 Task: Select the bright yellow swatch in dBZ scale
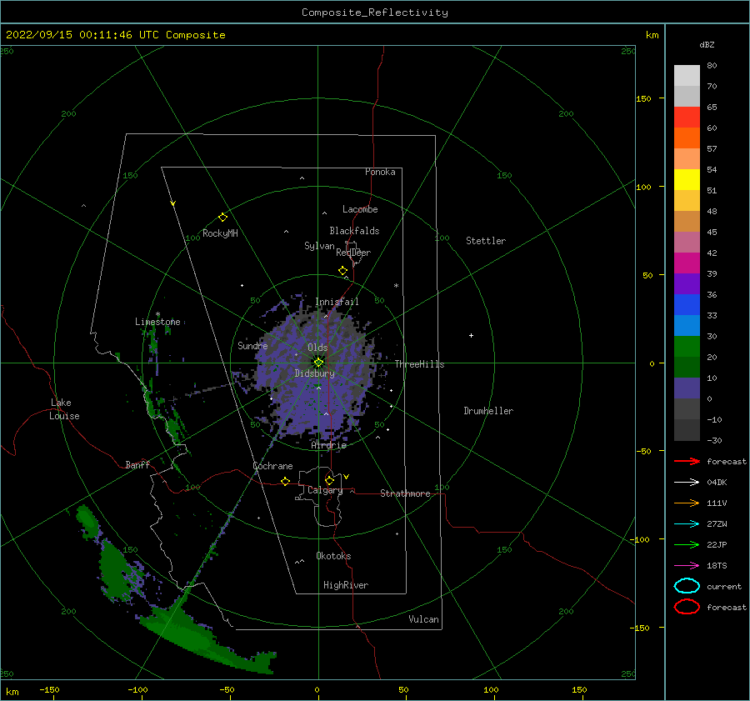click(x=687, y=180)
